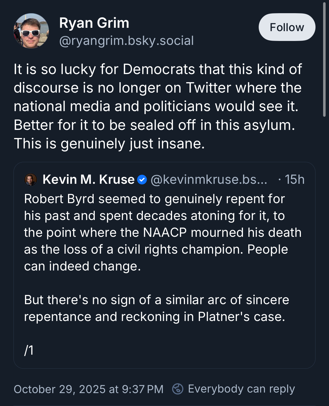
Task: Click the @kevinmkruse.bs... handle
Action: [x=209, y=180]
